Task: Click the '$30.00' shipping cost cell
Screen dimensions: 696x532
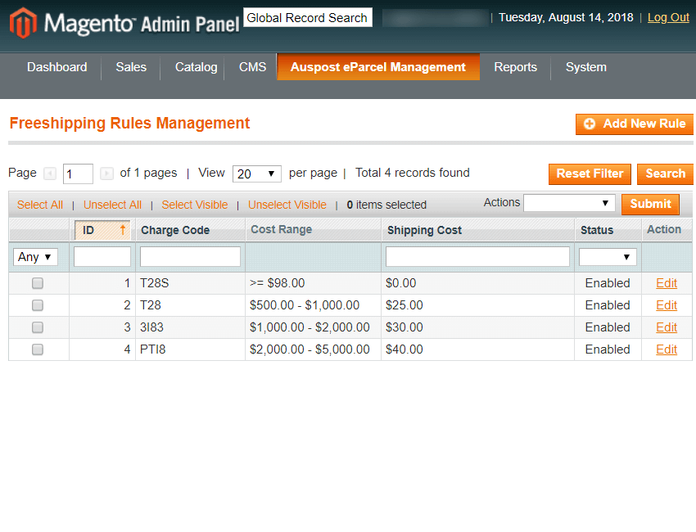Action: point(477,327)
